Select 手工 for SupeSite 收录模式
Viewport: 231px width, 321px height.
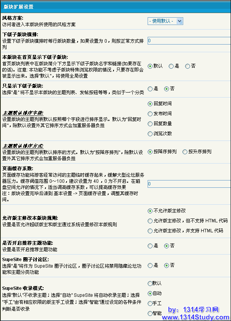click(150, 303)
